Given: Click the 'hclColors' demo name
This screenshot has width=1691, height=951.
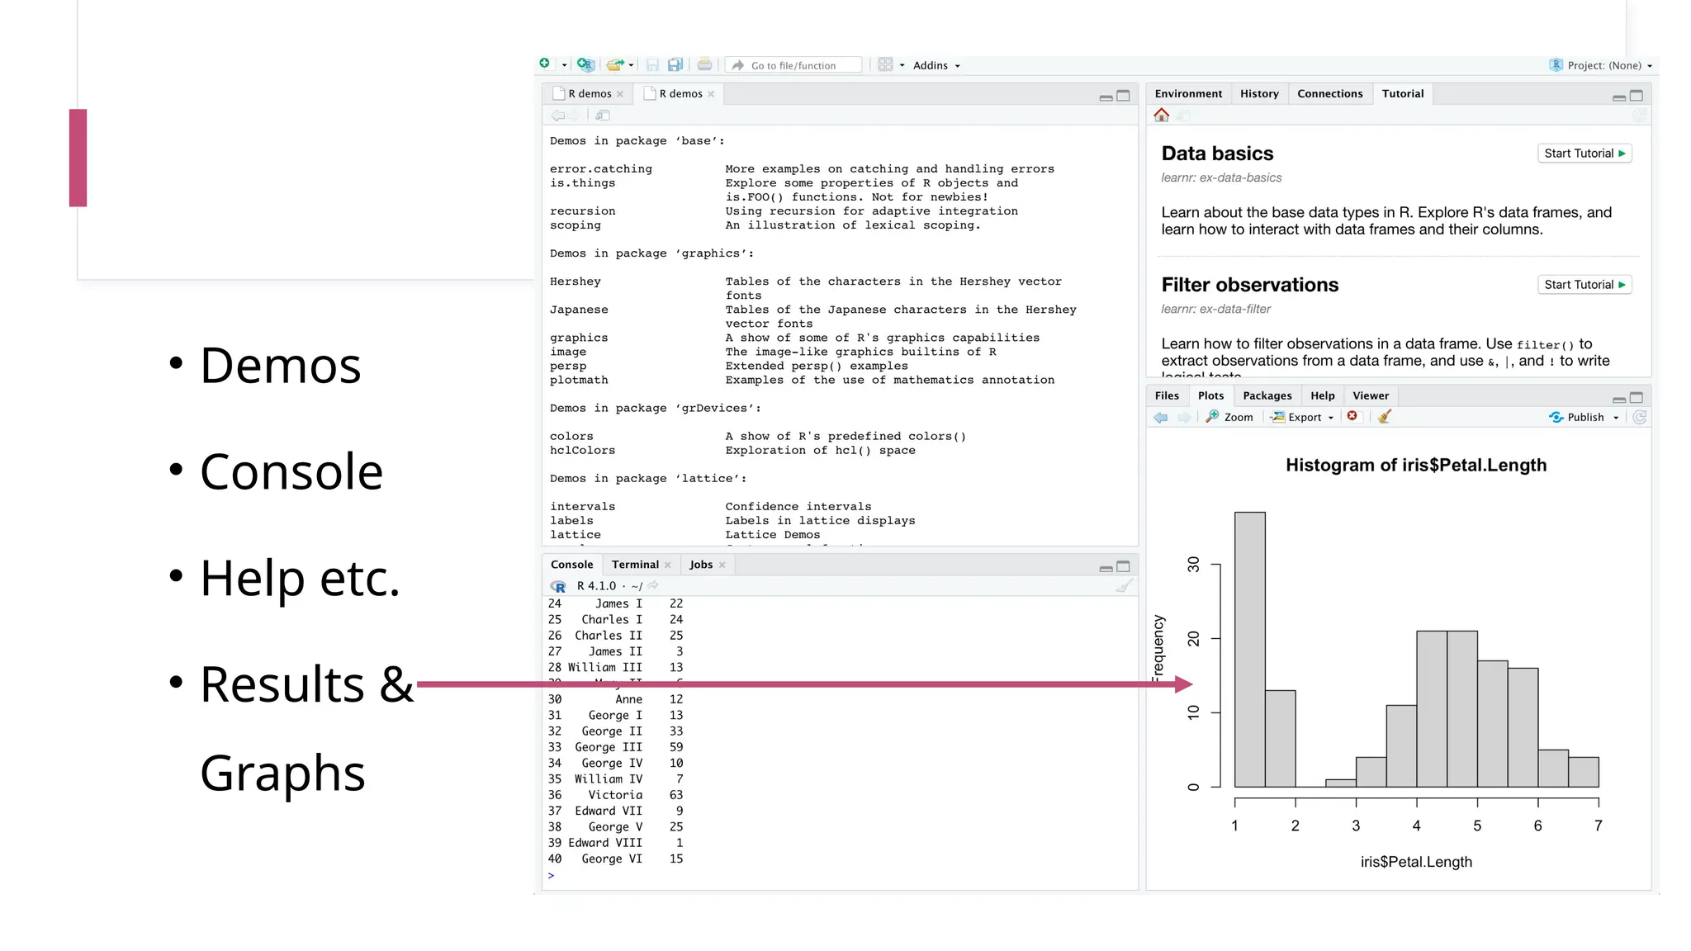Looking at the screenshot, I should [x=582, y=451].
